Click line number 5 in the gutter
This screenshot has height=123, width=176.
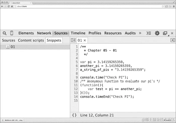(77, 62)
